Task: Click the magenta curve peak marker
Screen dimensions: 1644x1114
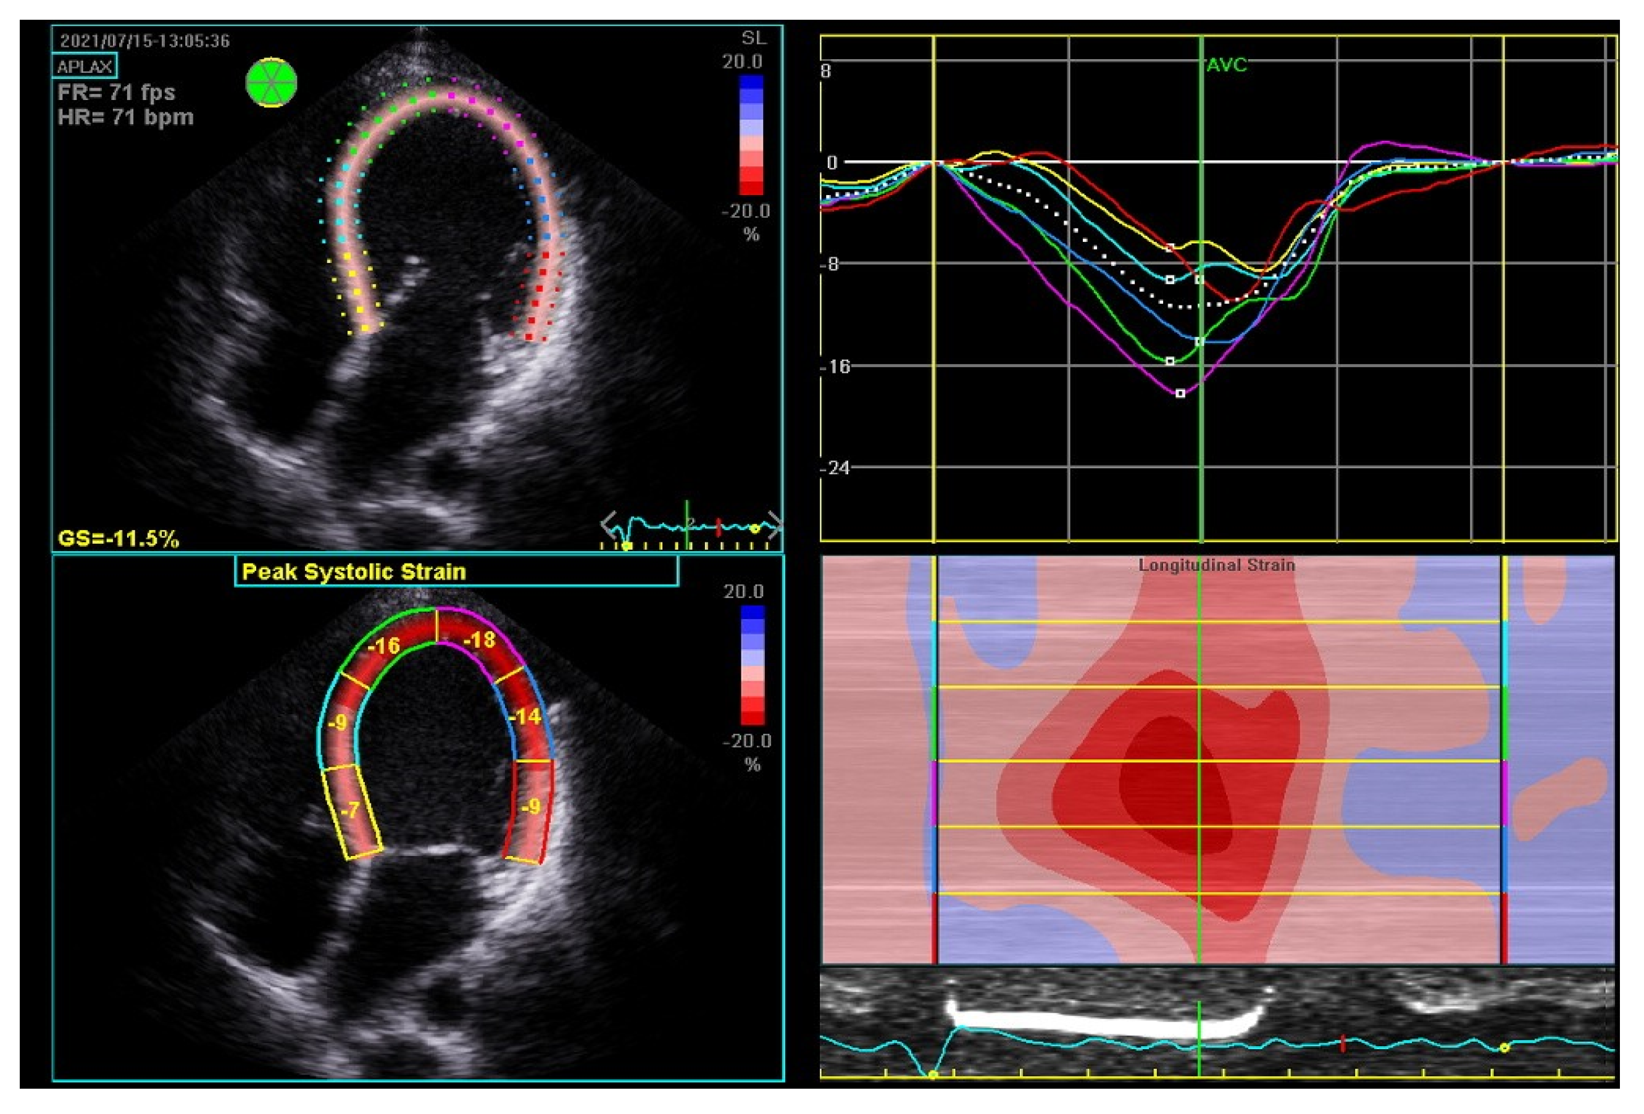Action: [1180, 393]
